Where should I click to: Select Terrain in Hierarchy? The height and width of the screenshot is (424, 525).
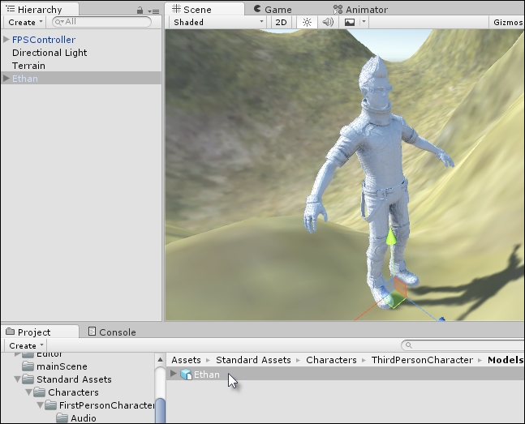[x=28, y=66]
